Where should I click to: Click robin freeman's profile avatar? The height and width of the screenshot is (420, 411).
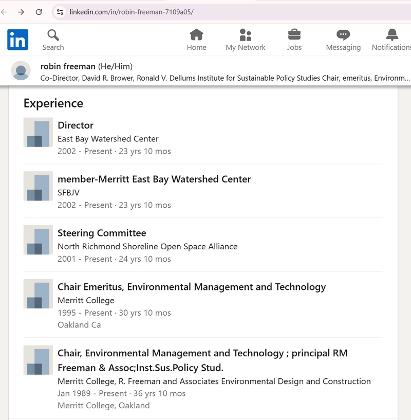pos(21,70)
